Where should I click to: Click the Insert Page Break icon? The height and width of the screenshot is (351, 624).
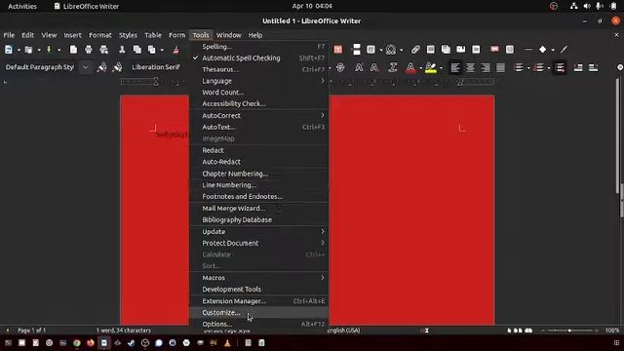(x=357, y=50)
